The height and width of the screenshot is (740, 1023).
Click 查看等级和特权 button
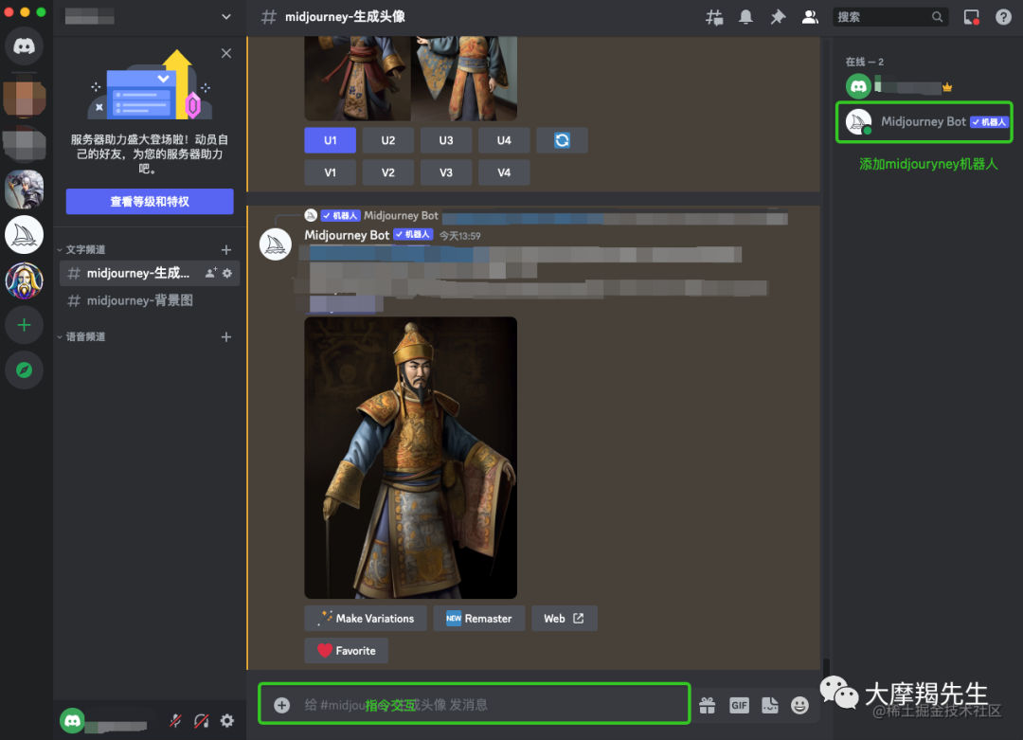[150, 202]
